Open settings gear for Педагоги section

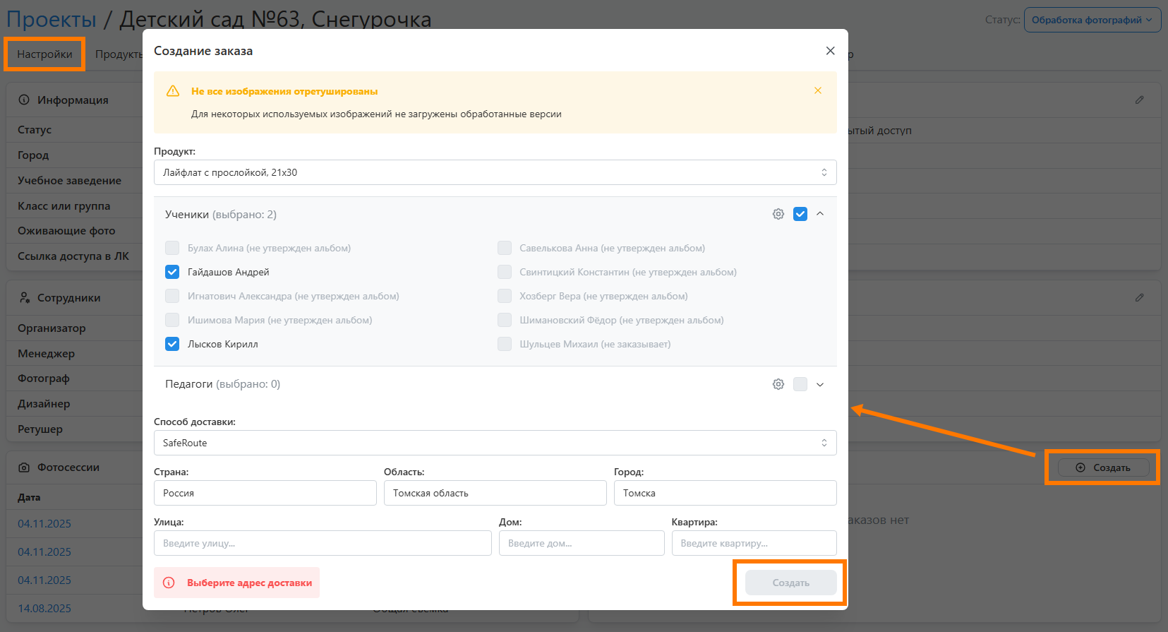[778, 384]
